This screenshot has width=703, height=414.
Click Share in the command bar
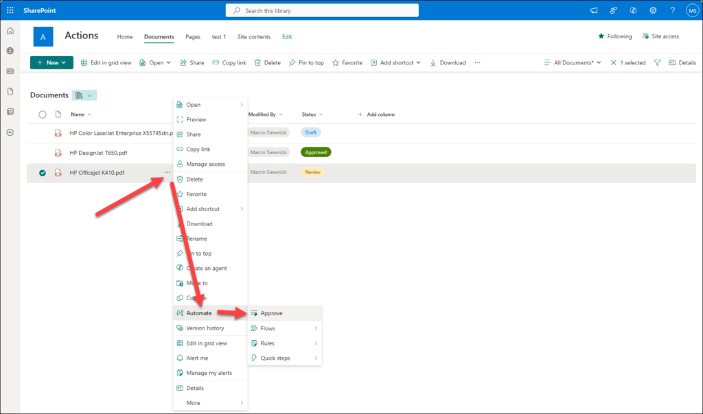pyautogui.click(x=192, y=62)
